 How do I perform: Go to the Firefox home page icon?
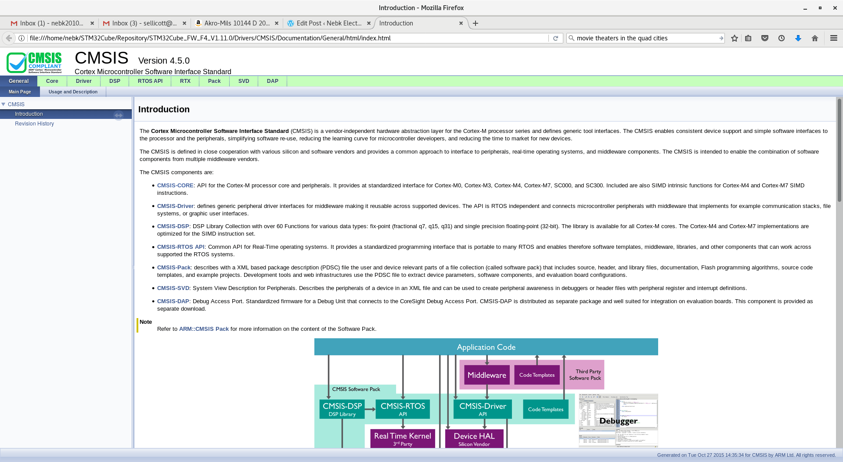[815, 38]
